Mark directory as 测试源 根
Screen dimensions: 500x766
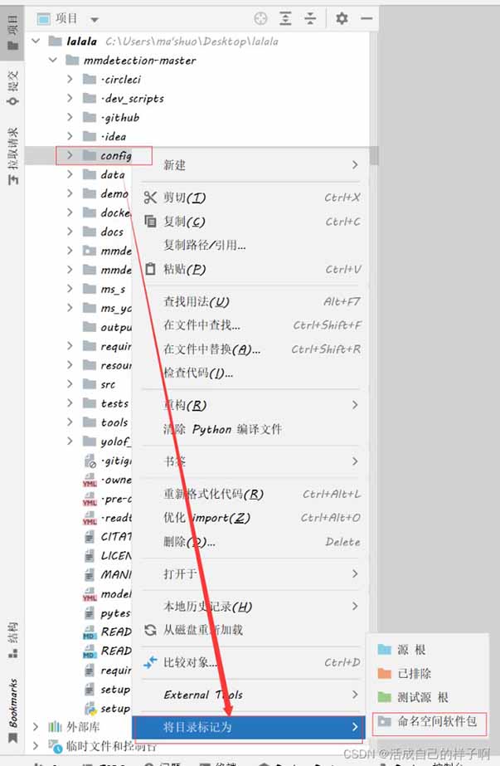click(427, 697)
